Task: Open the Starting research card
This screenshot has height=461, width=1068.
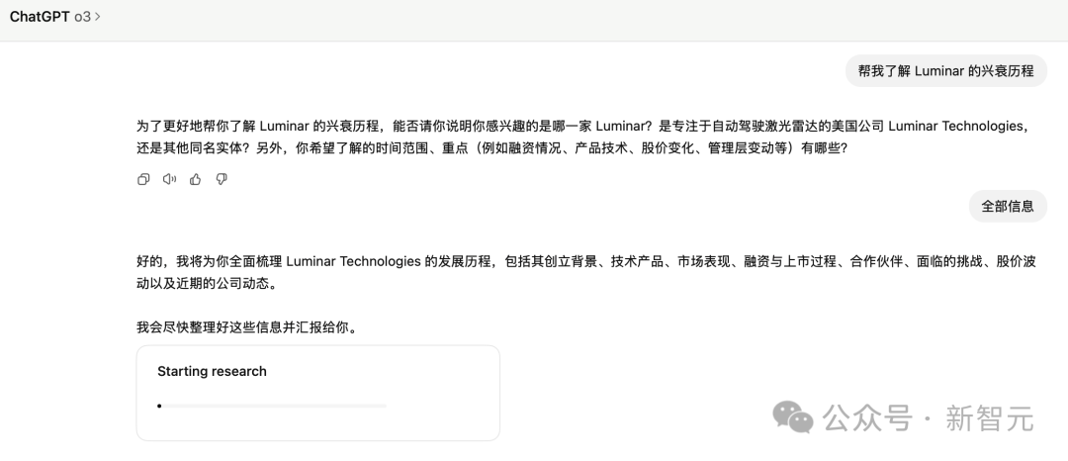Action: (x=317, y=393)
